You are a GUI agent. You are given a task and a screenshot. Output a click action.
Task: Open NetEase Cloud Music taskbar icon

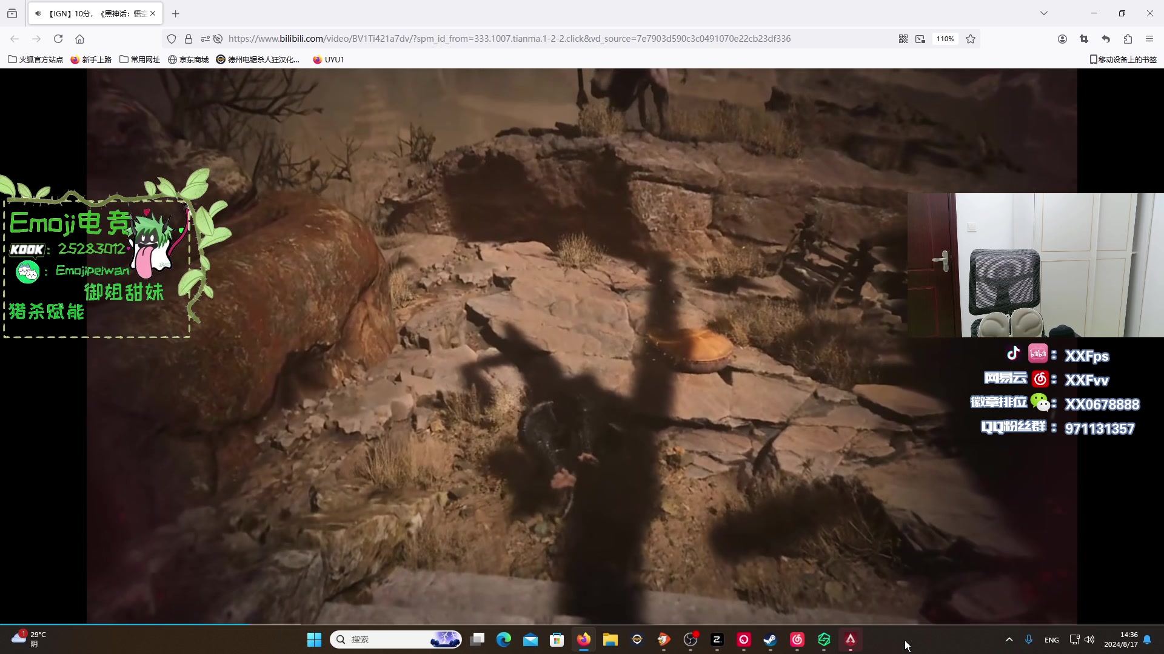(x=797, y=639)
